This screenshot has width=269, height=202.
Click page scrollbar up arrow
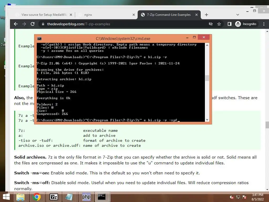click(x=267, y=31)
